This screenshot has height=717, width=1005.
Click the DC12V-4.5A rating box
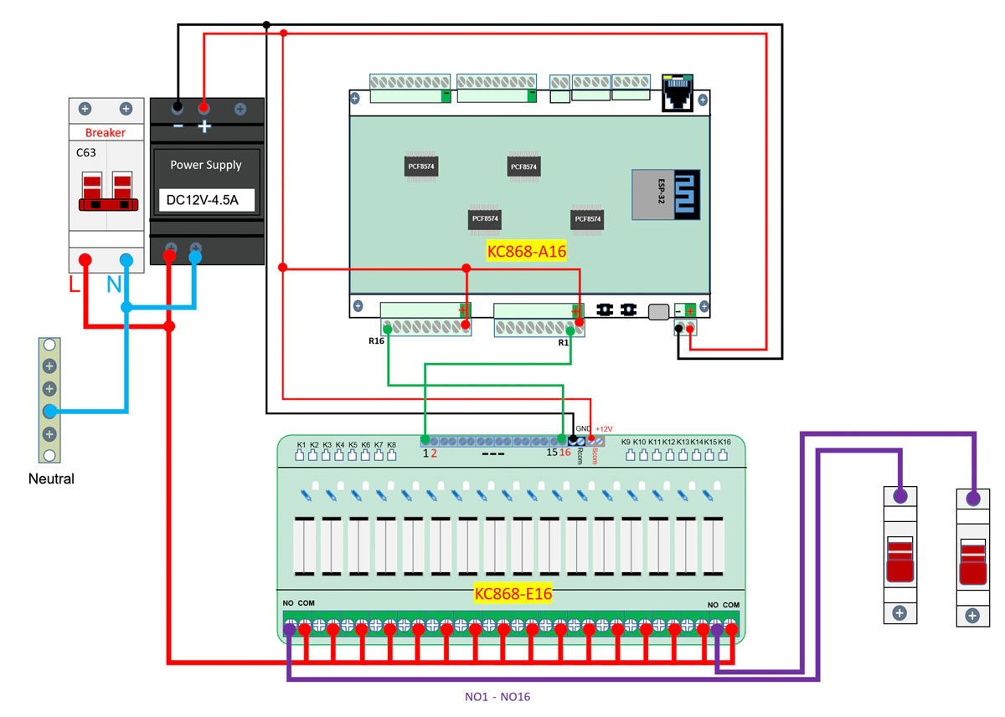(x=205, y=200)
